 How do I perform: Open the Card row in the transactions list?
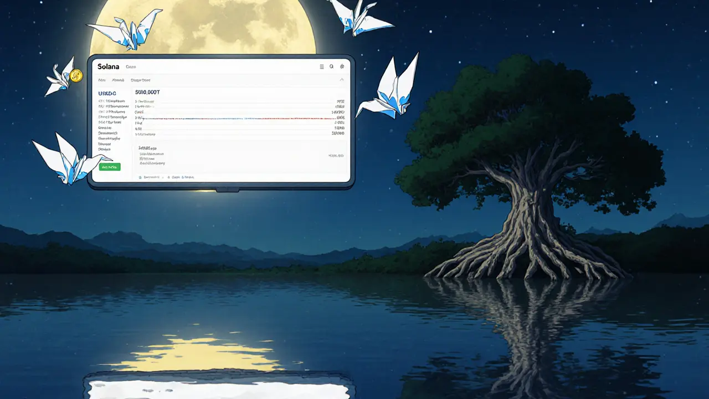pos(138,112)
